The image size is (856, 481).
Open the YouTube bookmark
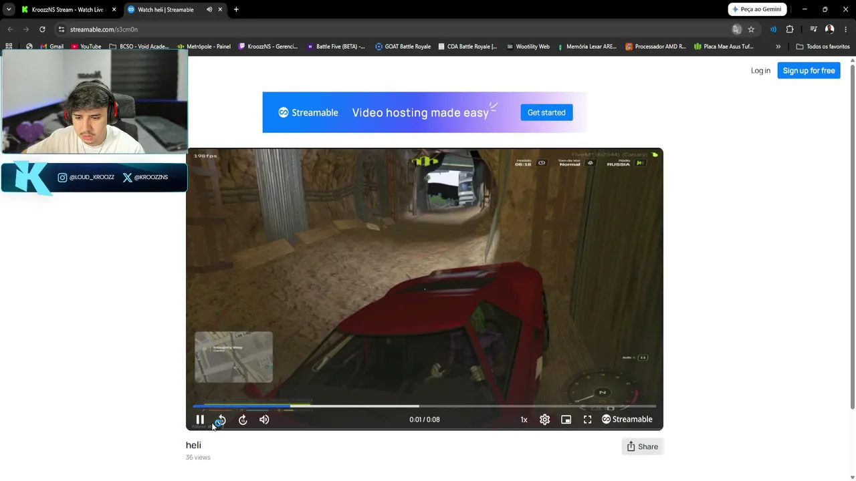86,47
